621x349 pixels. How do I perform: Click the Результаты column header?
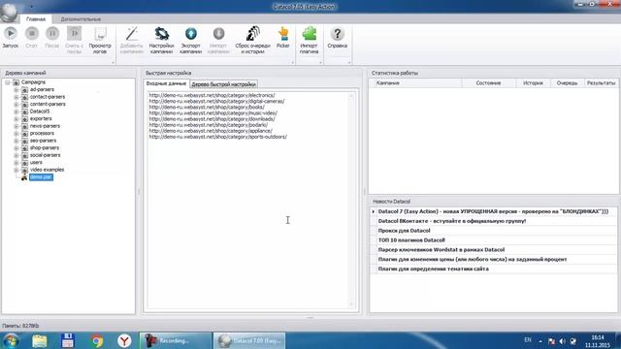(602, 83)
